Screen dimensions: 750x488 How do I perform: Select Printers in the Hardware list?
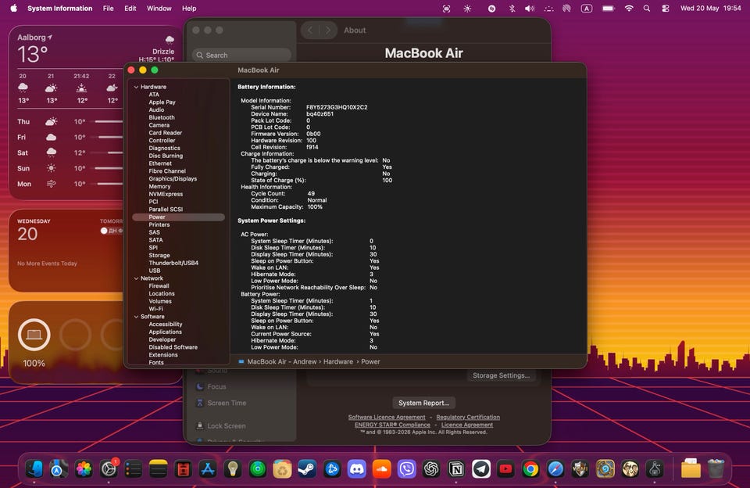tap(159, 225)
